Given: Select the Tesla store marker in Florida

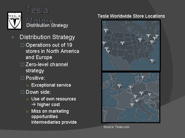Looking at the screenshot, I should coord(152,61).
